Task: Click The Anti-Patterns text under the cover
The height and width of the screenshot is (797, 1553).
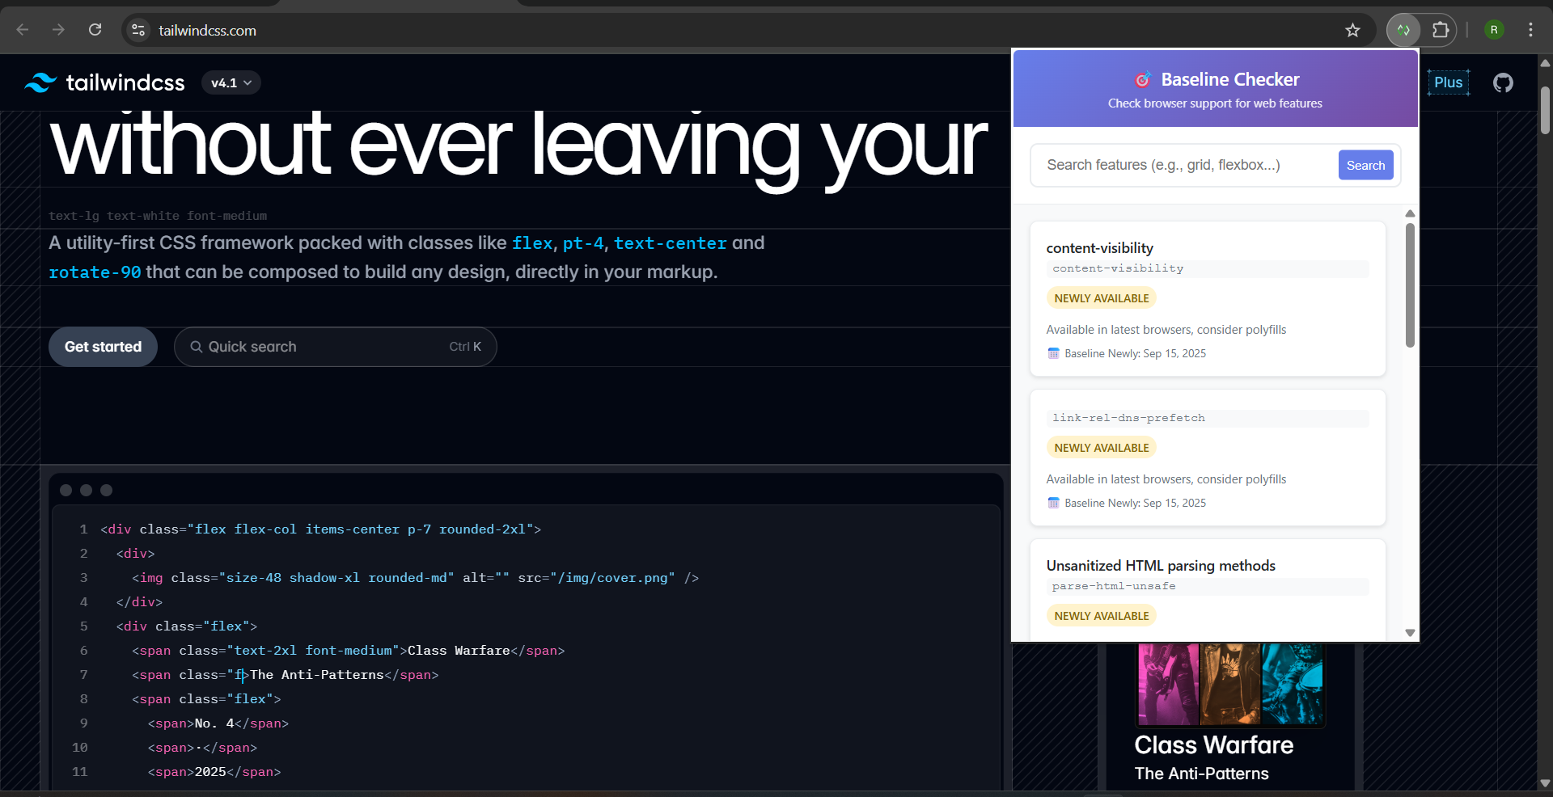Action: pos(1201,774)
